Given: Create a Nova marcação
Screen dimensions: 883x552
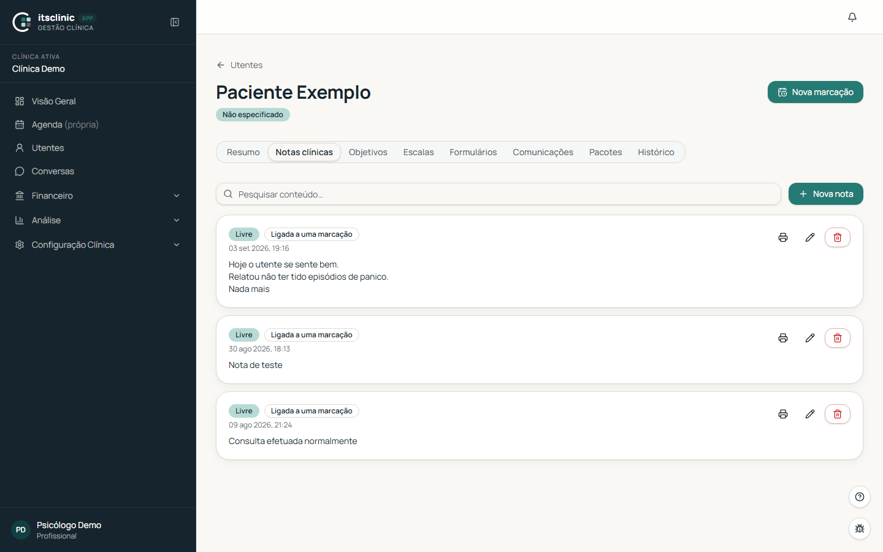Looking at the screenshot, I should point(816,92).
